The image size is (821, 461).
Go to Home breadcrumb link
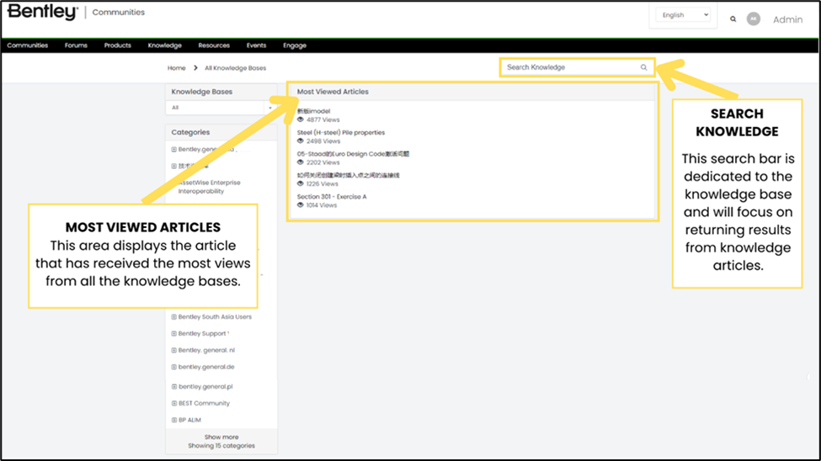tap(177, 68)
